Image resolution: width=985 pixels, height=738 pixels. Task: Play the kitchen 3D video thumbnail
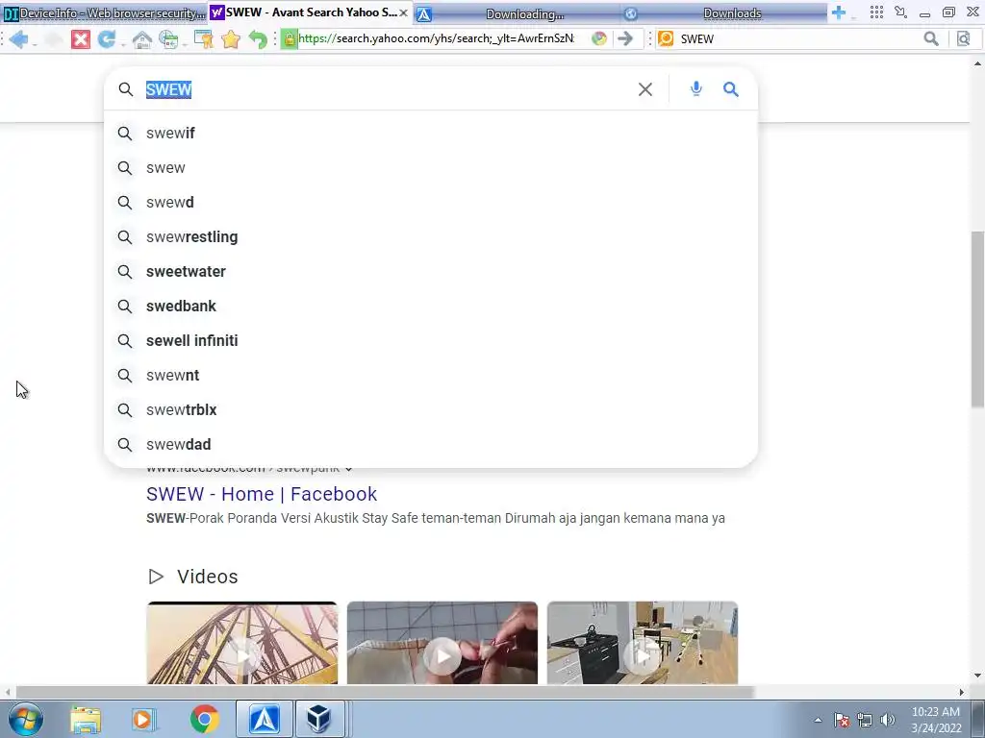point(642,643)
